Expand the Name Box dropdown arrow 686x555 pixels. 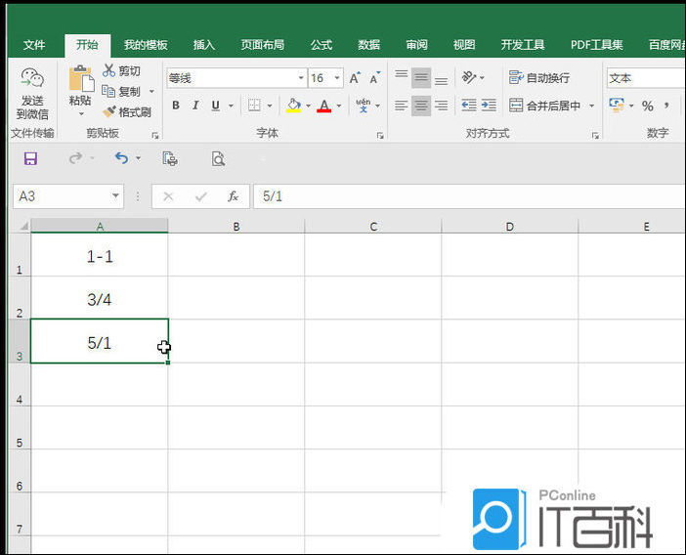[x=115, y=195]
